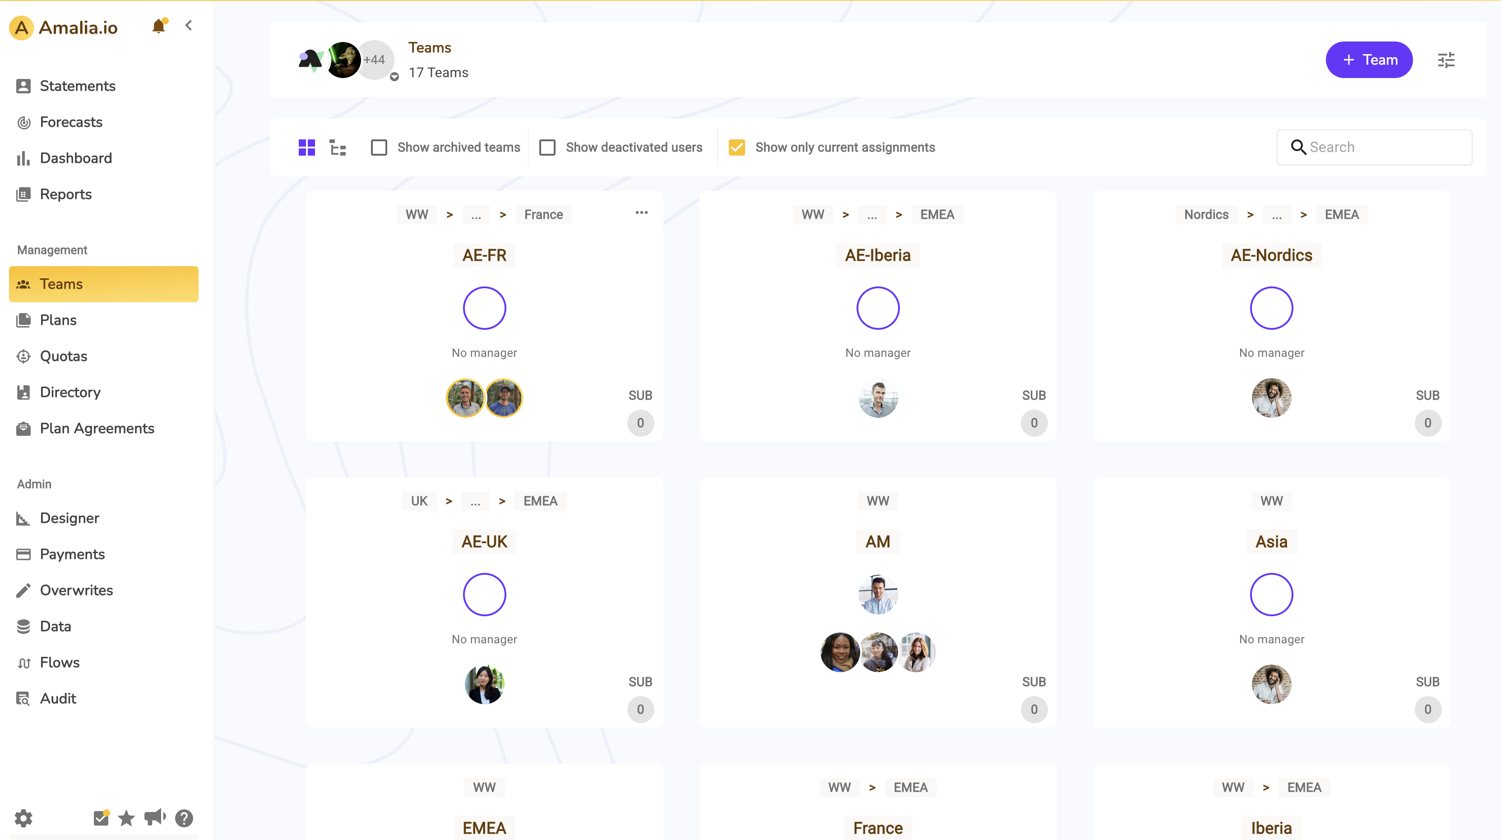The image size is (1501, 840).
Task: Open the Plans page
Action: coord(103,320)
